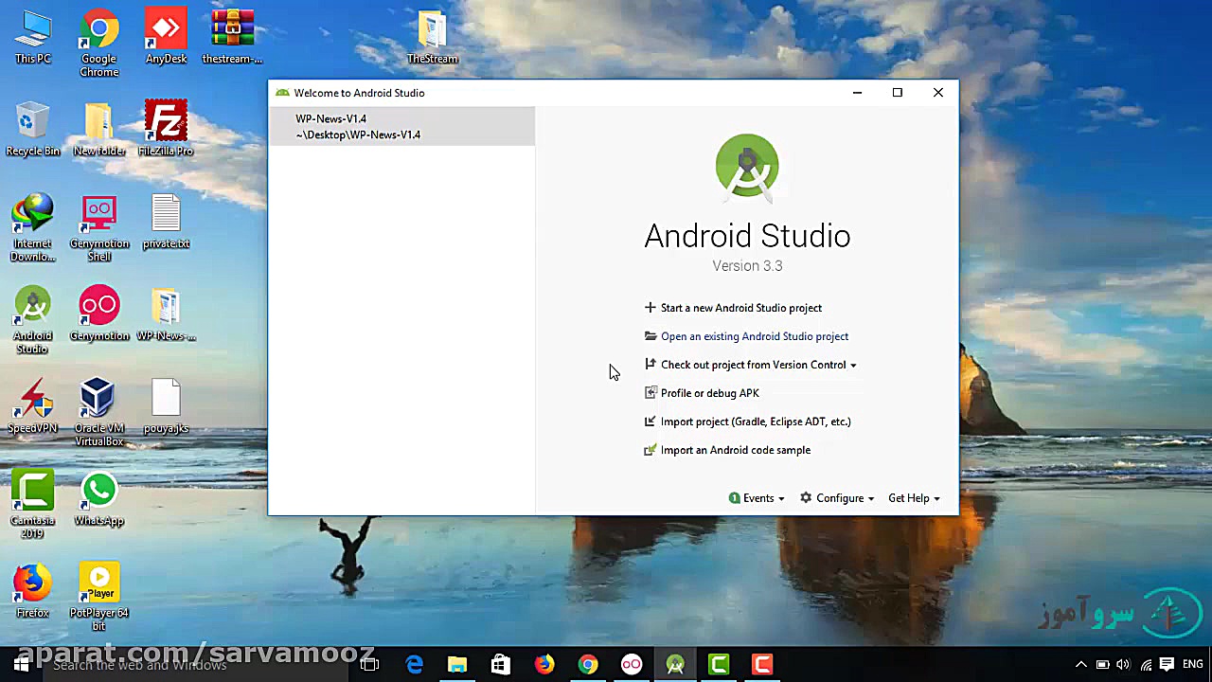The height and width of the screenshot is (682, 1212).
Task: Click the Import Android code sample icon
Action: coord(650,450)
